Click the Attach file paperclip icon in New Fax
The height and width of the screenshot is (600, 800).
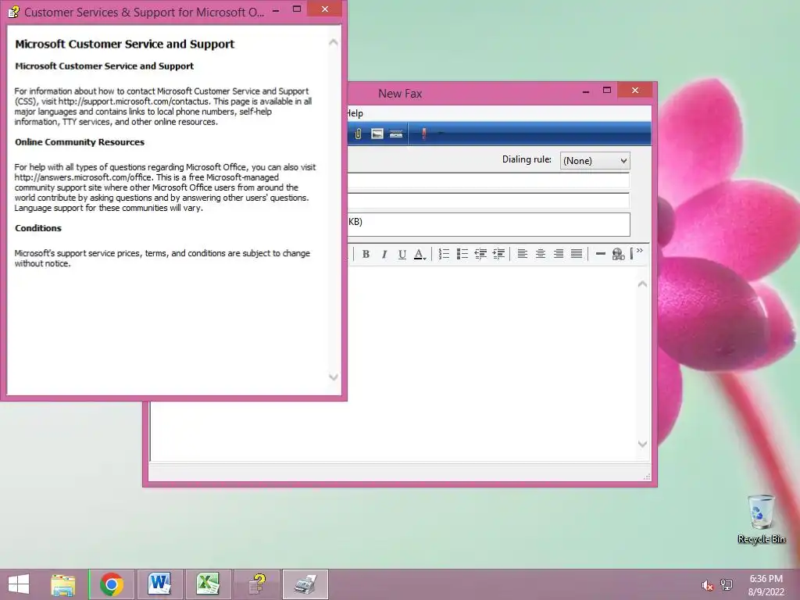358,134
